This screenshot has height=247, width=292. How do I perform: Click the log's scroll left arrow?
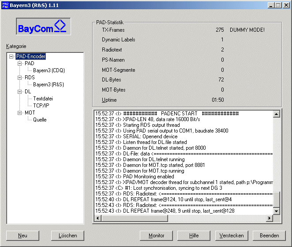[98, 218]
